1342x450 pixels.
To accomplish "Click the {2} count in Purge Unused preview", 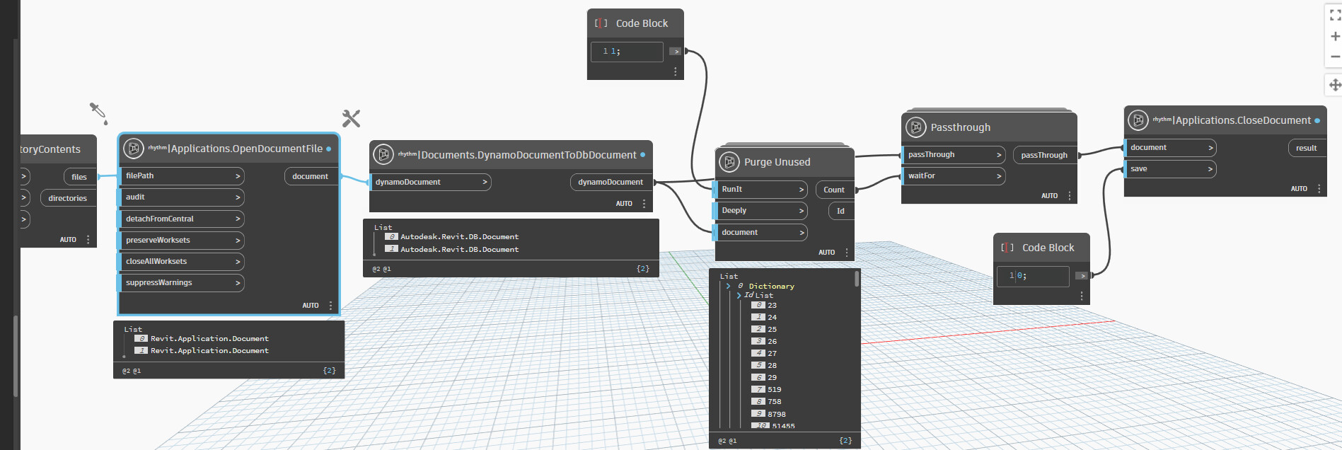I will 845,441.
